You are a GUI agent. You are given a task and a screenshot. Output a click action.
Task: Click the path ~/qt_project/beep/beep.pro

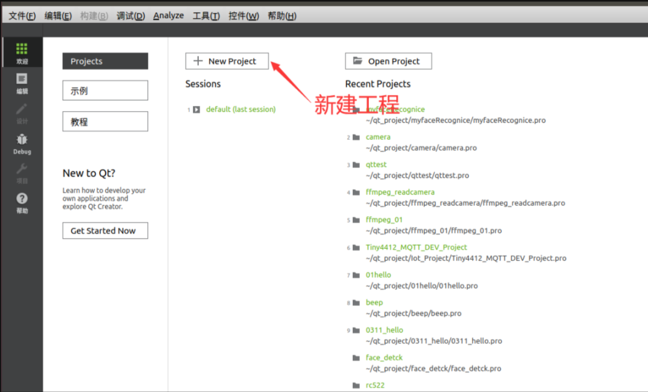pyautogui.click(x=413, y=314)
